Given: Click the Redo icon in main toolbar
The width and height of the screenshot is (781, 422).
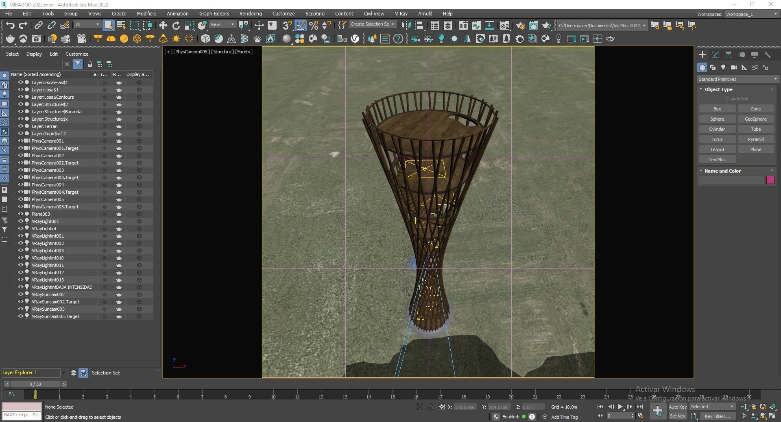Looking at the screenshot, I should pos(23,26).
